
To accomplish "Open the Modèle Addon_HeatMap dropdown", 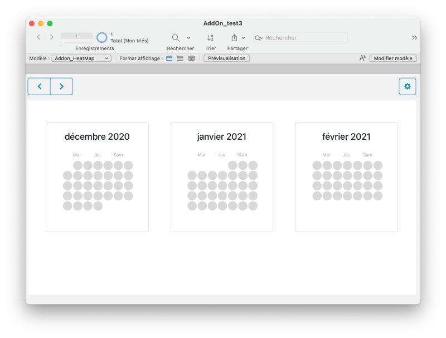I will [81, 58].
